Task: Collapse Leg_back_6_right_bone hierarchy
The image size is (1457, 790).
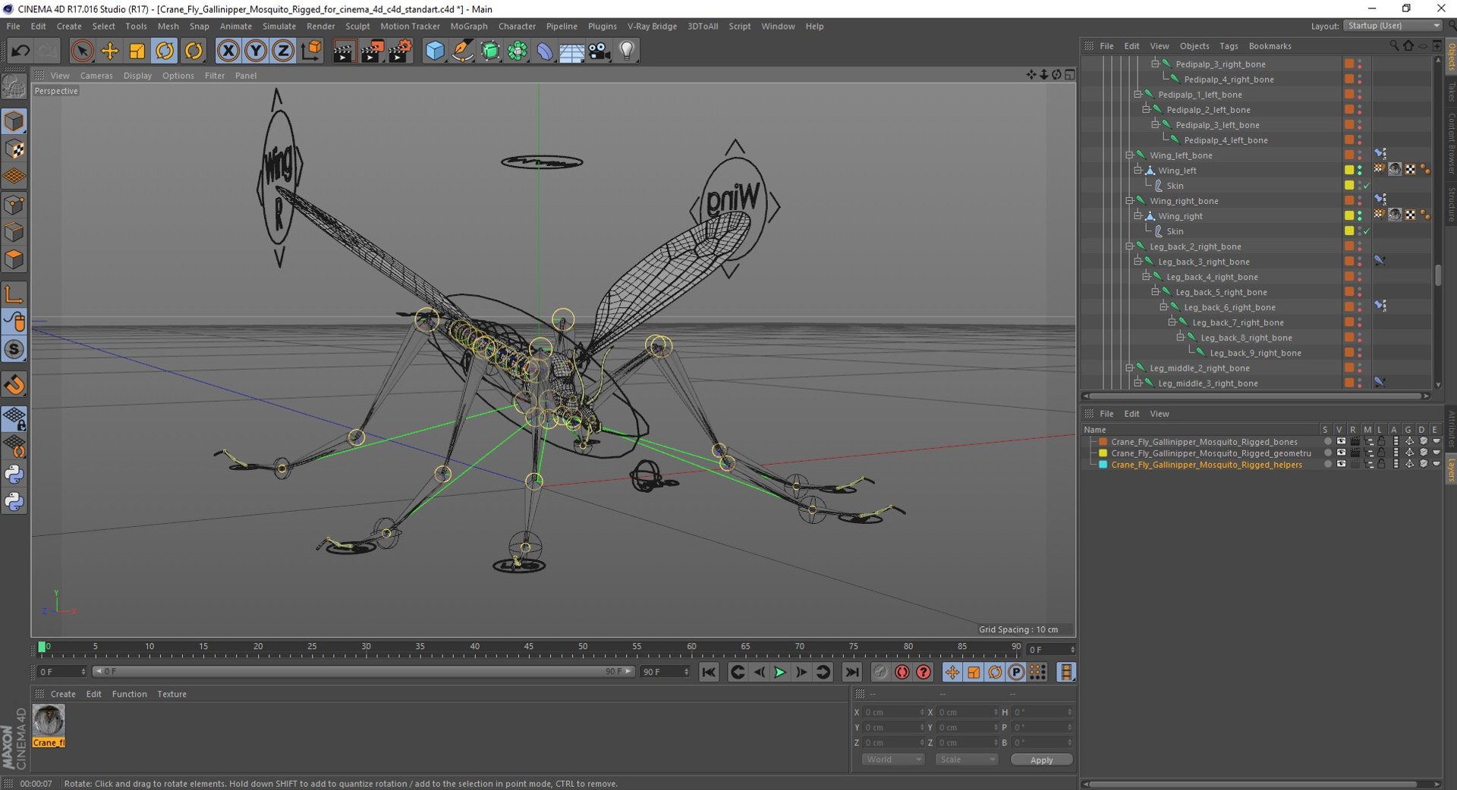Action: [1163, 307]
